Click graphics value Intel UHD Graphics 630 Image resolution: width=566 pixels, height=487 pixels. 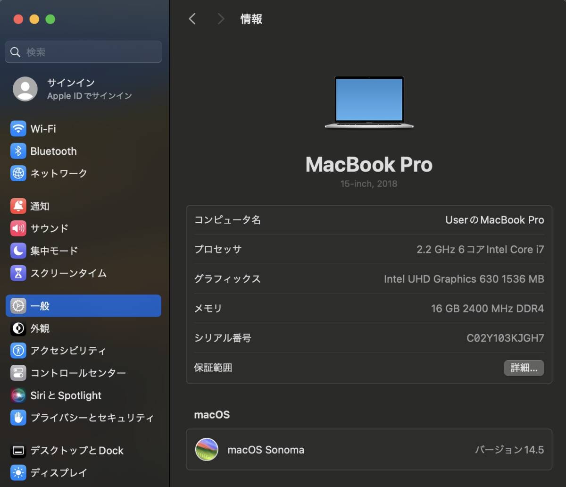click(x=464, y=279)
